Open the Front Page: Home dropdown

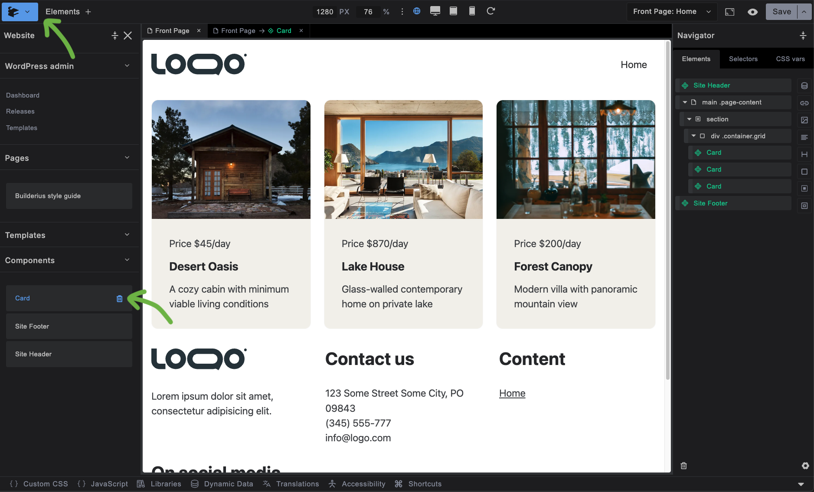click(671, 12)
